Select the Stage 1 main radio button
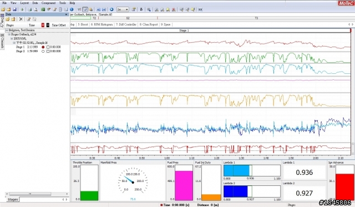The width and height of the screenshot is (355, 207). pos(43,47)
